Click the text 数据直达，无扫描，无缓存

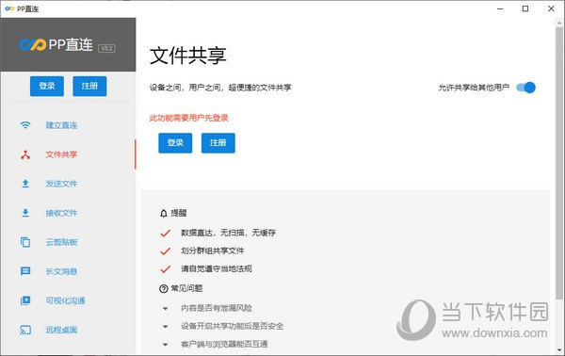(228, 233)
